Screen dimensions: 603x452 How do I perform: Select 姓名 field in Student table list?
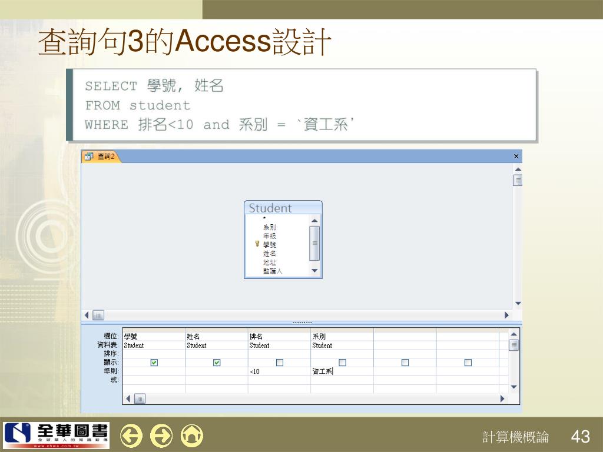(269, 253)
